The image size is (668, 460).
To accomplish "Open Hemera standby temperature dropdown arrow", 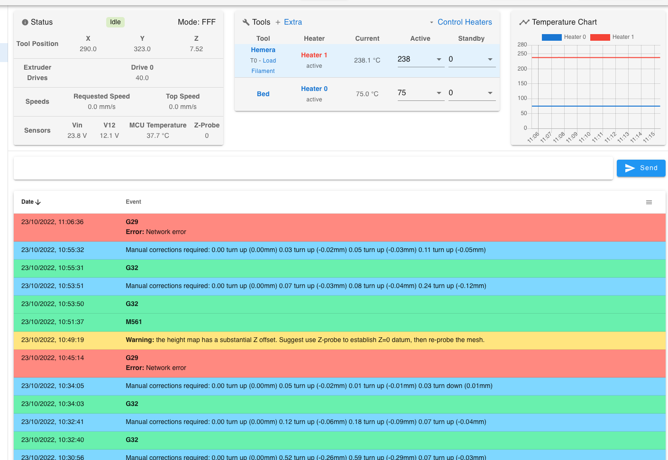I will click(x=490, y=59).
